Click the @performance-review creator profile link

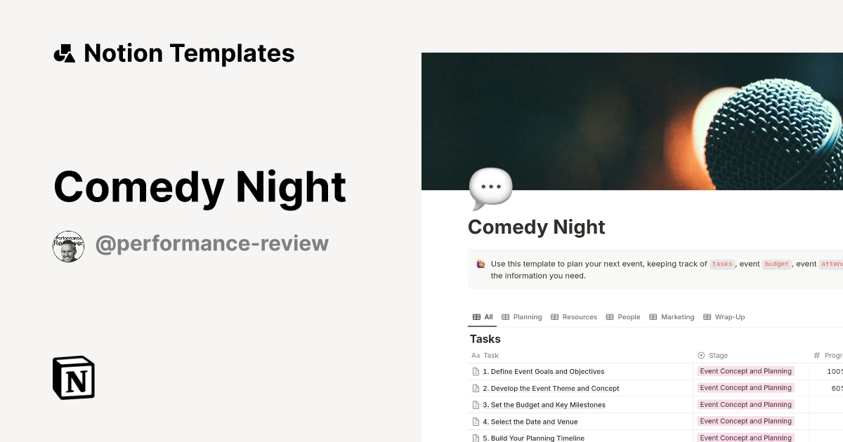click(x=212, y=243)
